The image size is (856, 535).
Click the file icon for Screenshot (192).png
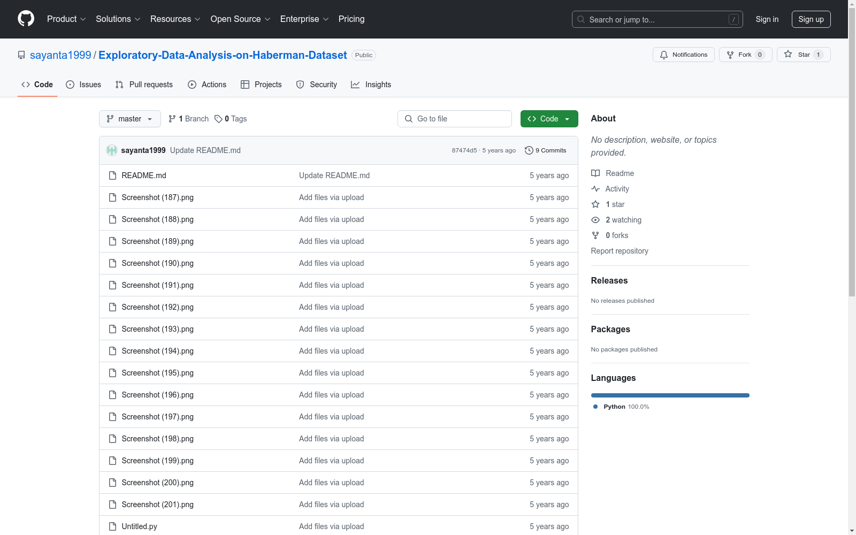click(112, 307)
